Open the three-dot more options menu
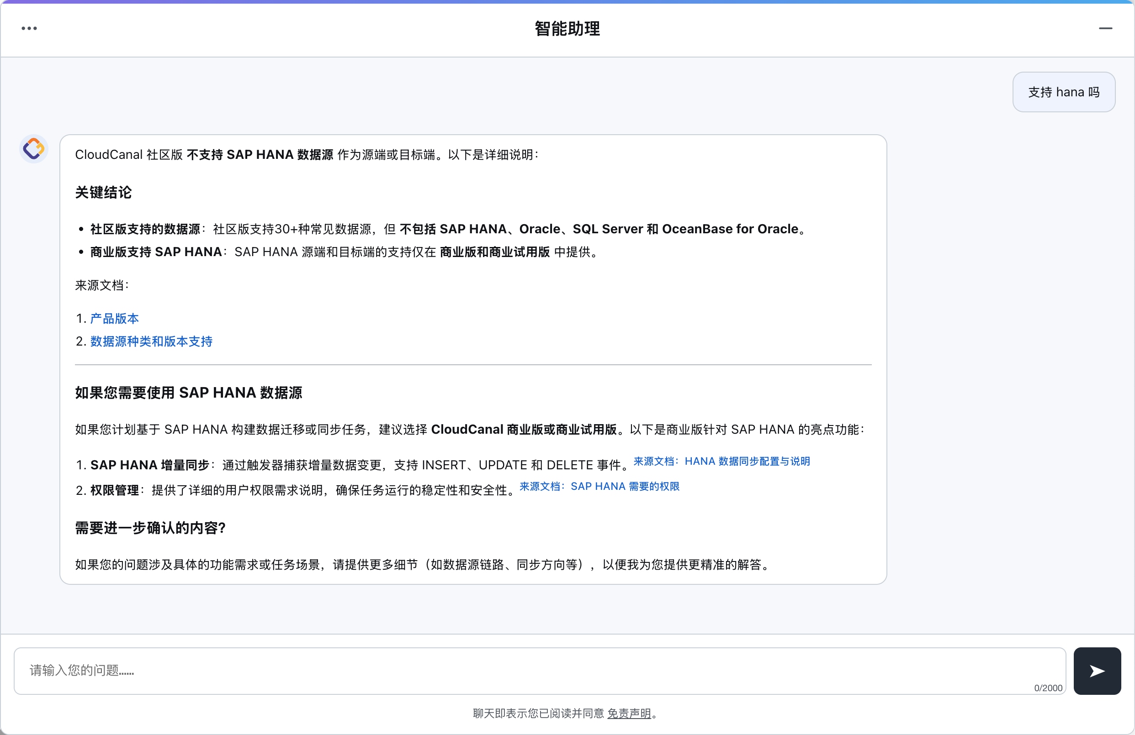 pyautogui.click(x=29, y=29)
